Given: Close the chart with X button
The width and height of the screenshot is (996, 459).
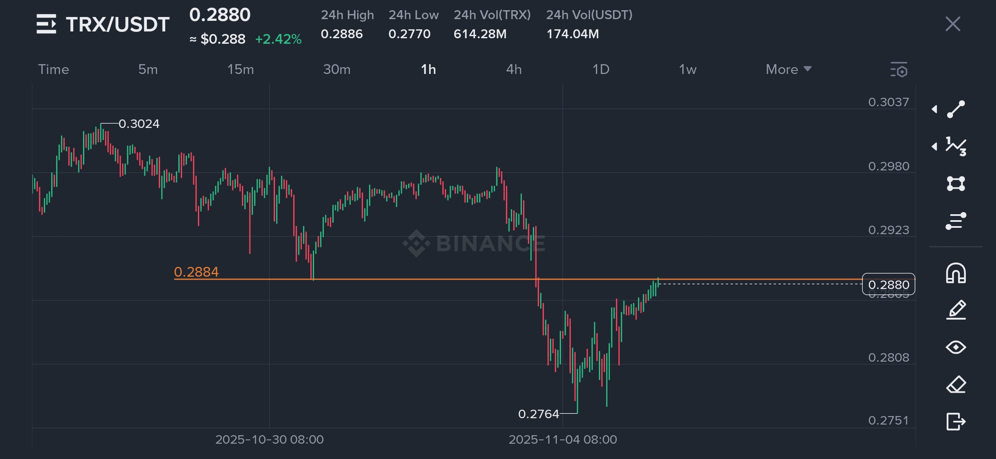Looking at the screenshot, I should 953,24.
